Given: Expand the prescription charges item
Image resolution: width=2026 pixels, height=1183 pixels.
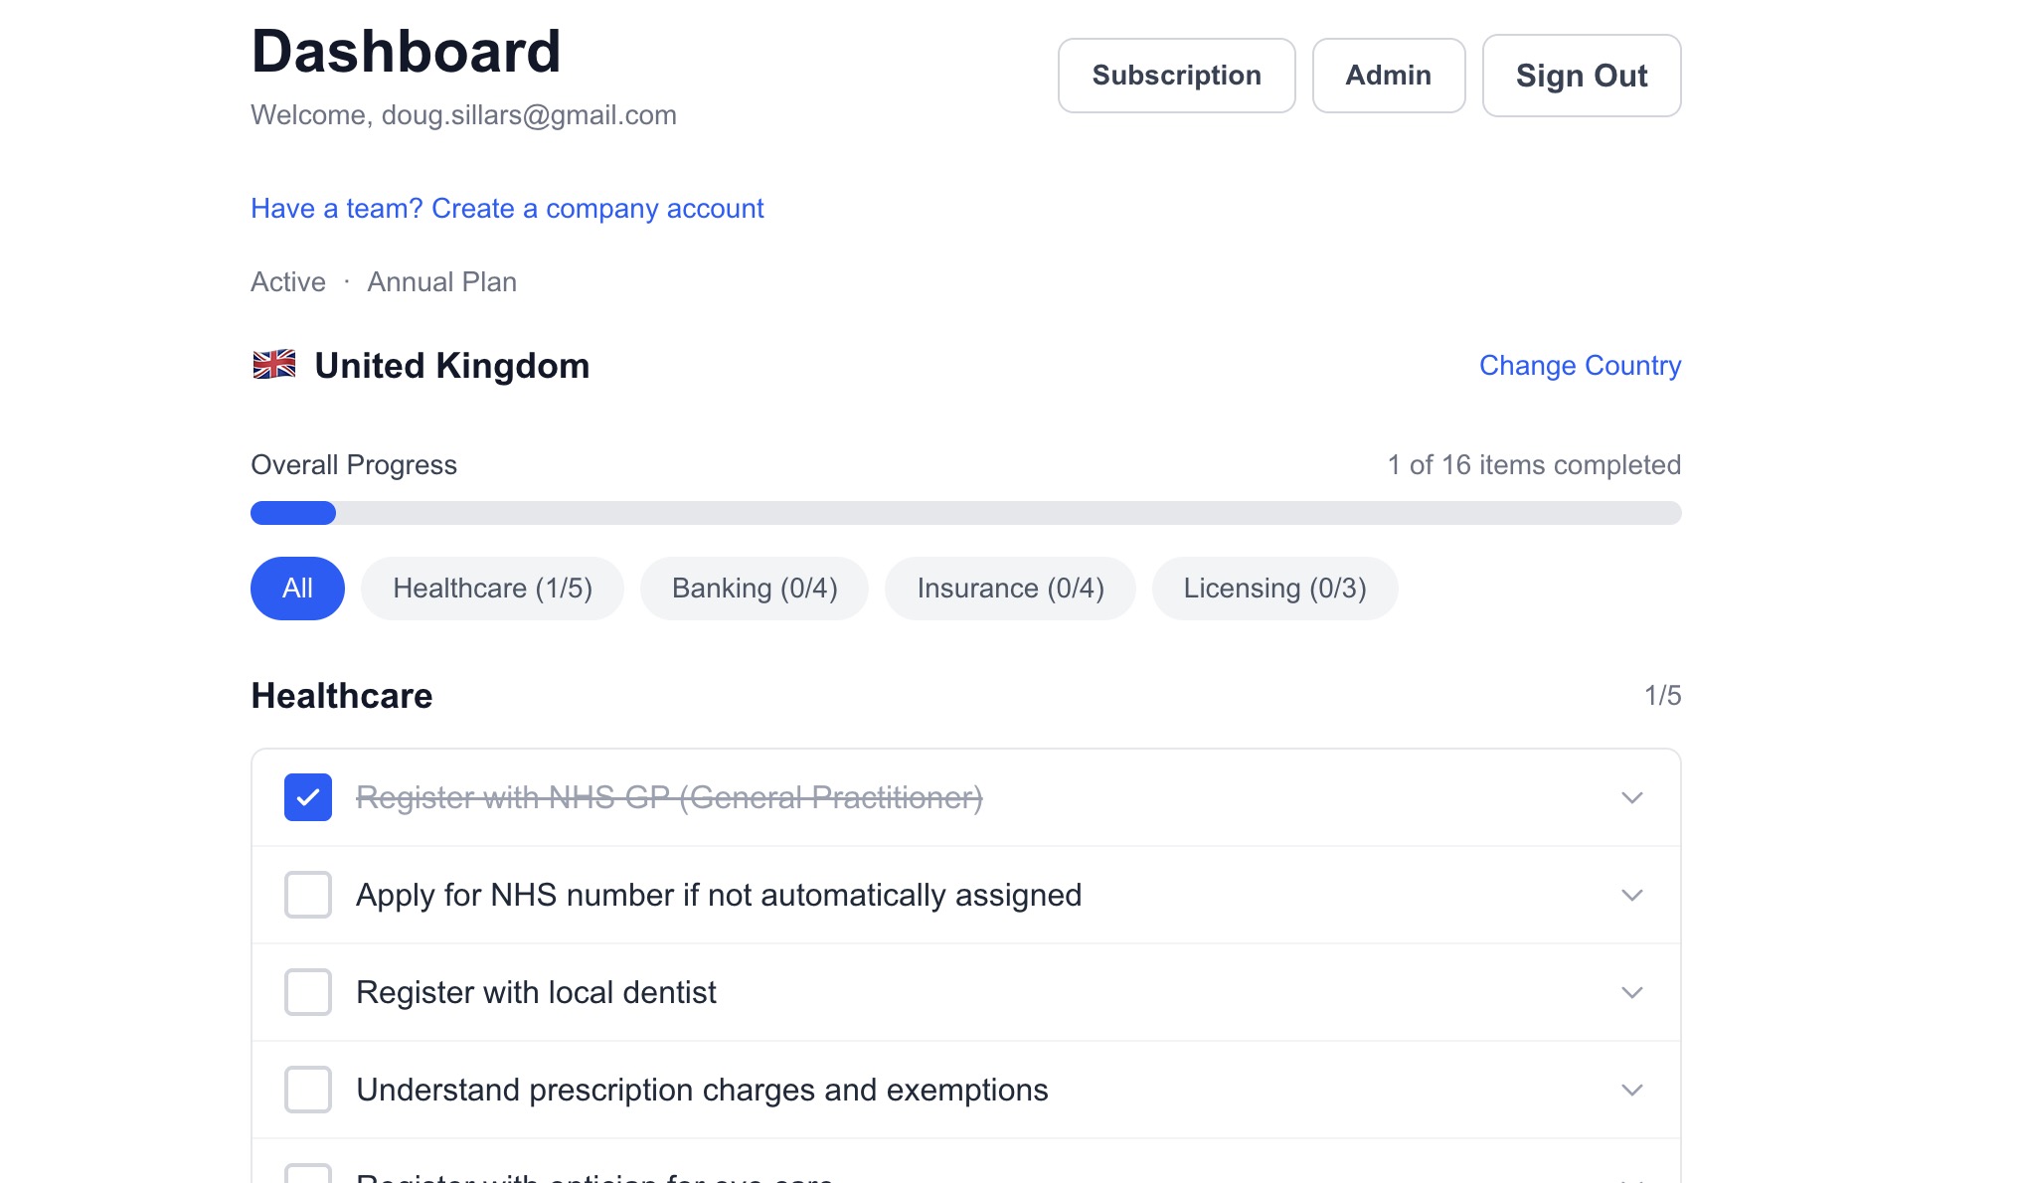Looking at the screenshot, I should click(x=1630, y=1089).
